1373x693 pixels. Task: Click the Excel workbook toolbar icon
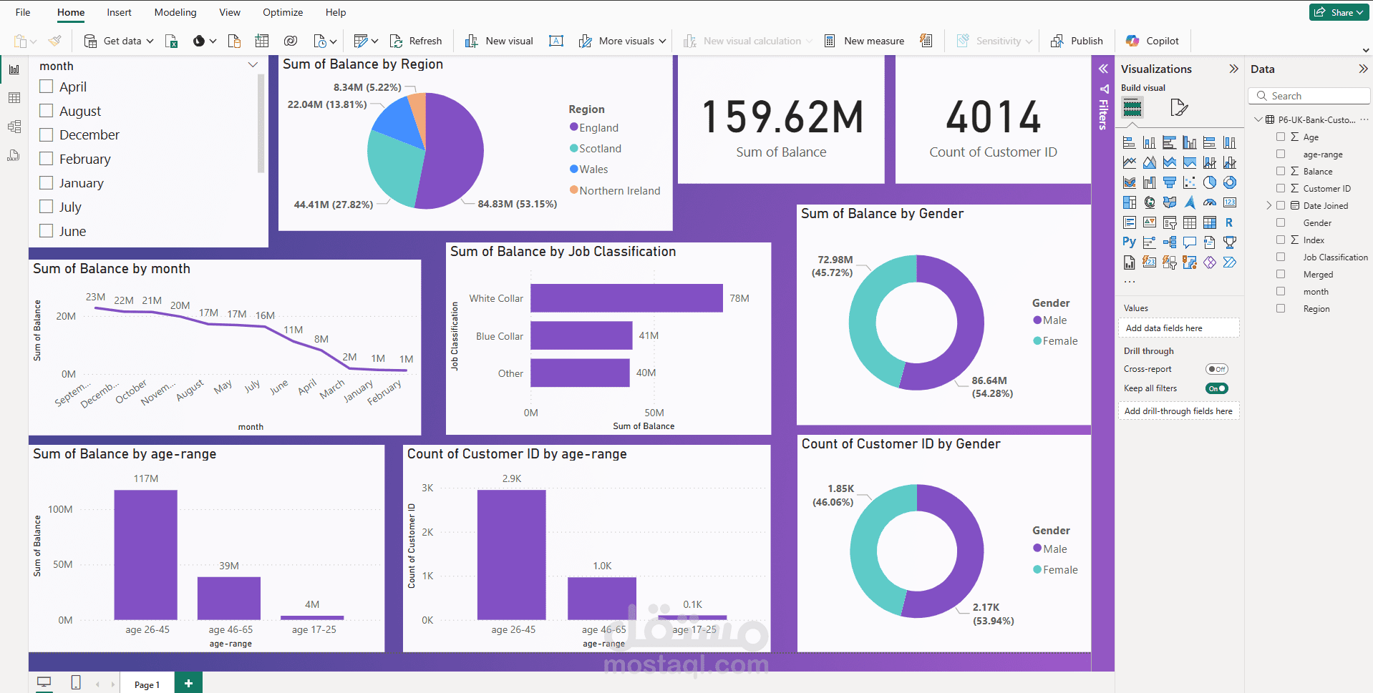[171, 41]
